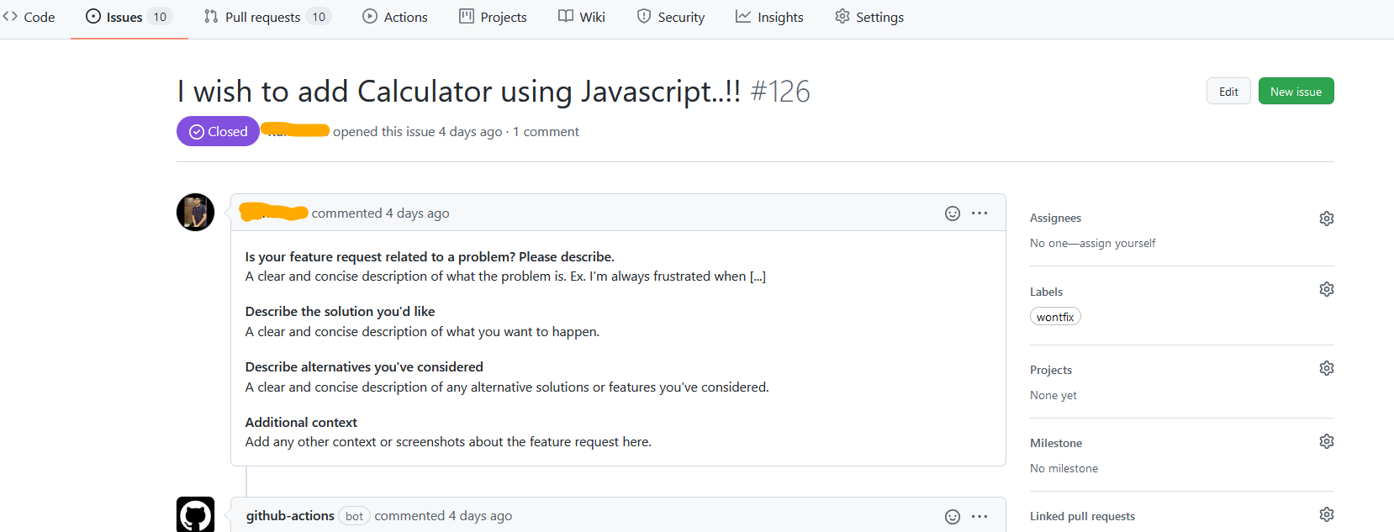Click the assign yourself link

[1117, 244]
